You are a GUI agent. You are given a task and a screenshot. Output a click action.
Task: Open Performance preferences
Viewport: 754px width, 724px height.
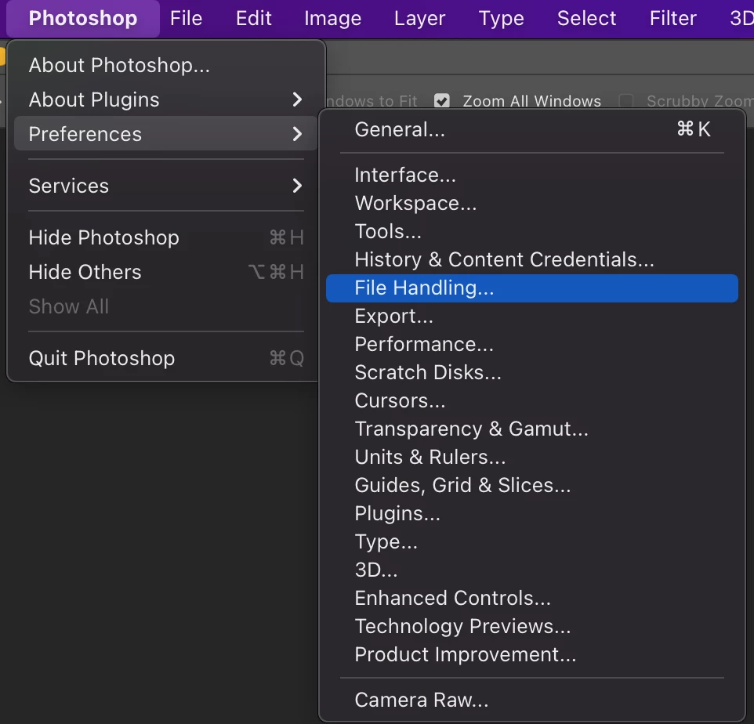[x=424, y=344]
